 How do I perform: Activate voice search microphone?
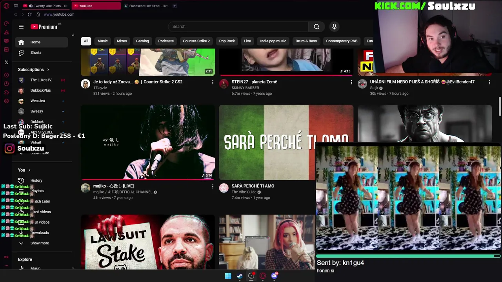point(334,27)
